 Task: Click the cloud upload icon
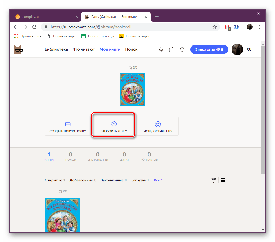pos(114,124)
